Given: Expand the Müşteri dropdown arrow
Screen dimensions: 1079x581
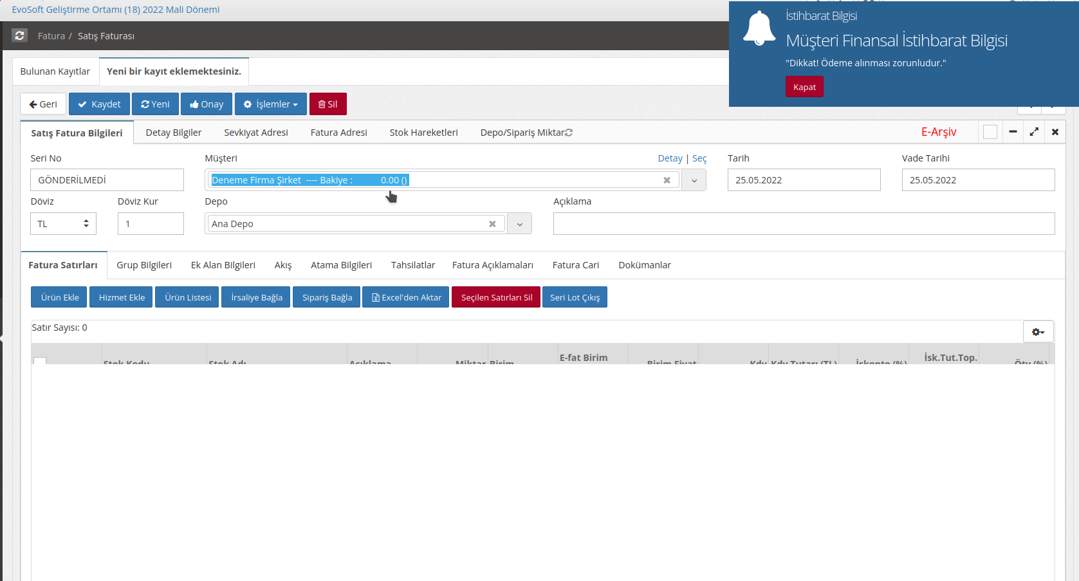Looking at the screenshot, I should (x=694, y=181).
